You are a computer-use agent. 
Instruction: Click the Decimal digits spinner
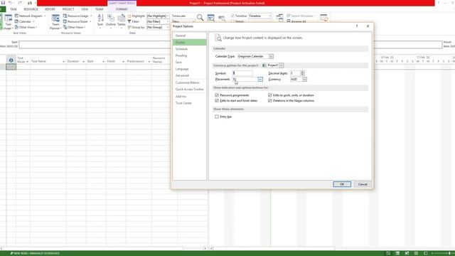302,73
